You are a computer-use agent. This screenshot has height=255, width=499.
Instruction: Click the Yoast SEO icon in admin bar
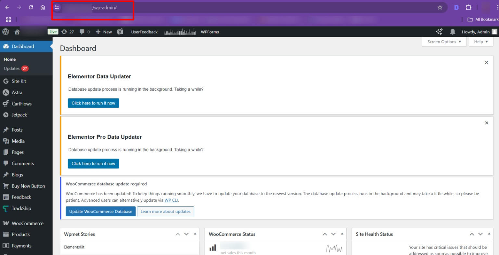120,32
